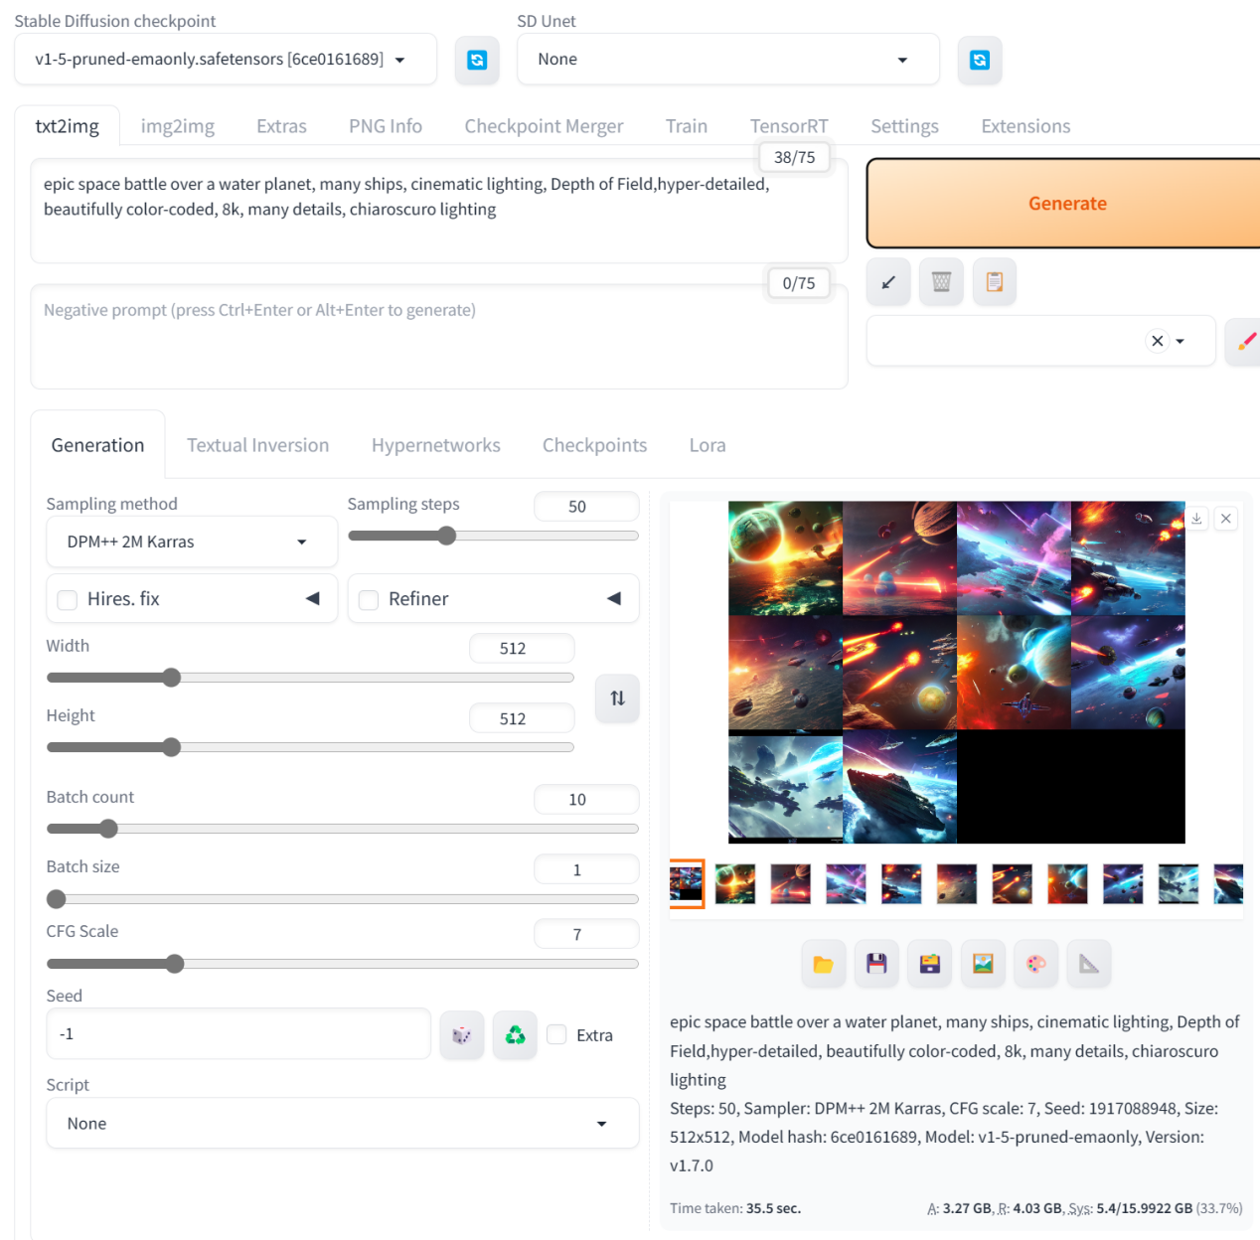Send image to img2img tab icon
This screenshot has width=1260, height=1240.
(x=983, y=964)
